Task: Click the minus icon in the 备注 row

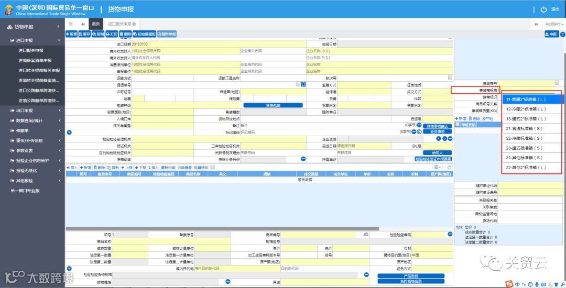Action: [x=419, y=125]
